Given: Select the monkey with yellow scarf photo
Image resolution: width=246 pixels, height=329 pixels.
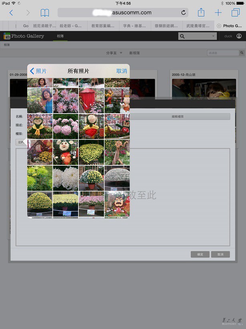Looking at the screenshot, I should (x=40, y=126).
